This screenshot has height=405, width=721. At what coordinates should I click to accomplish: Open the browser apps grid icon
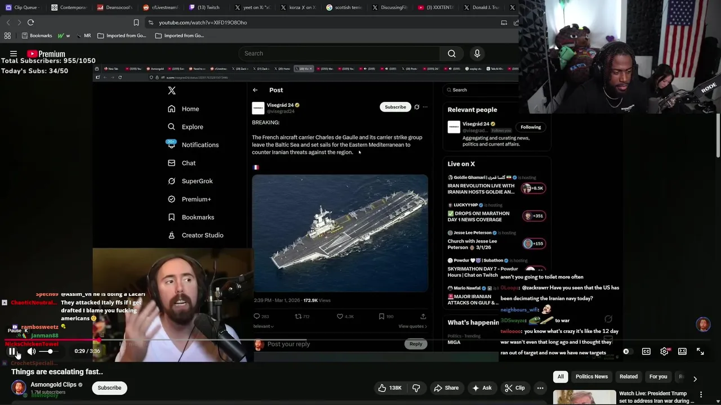point(7,35)
